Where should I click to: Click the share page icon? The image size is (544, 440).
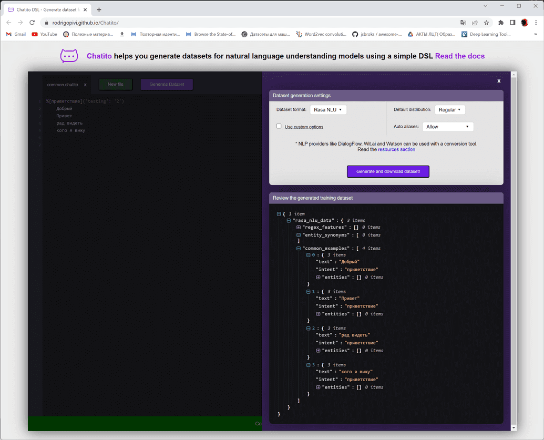475,23
